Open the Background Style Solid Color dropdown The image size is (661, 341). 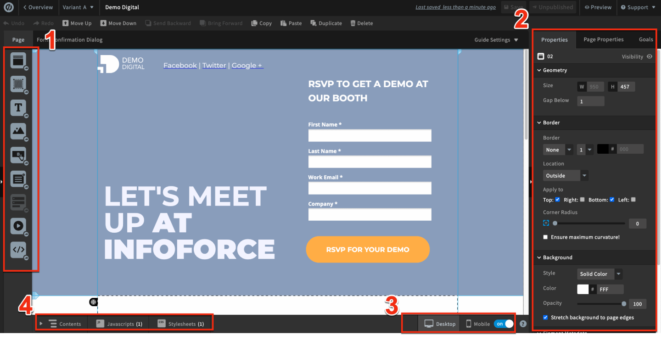tap(599, 274)
